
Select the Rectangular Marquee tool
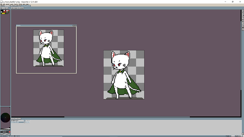[x=243, y=10]
